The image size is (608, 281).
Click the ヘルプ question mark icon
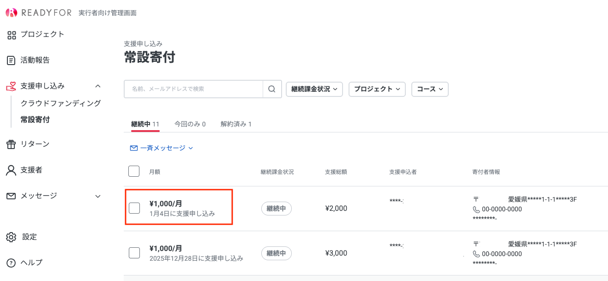pyautogui.click(x=11, y=263)
